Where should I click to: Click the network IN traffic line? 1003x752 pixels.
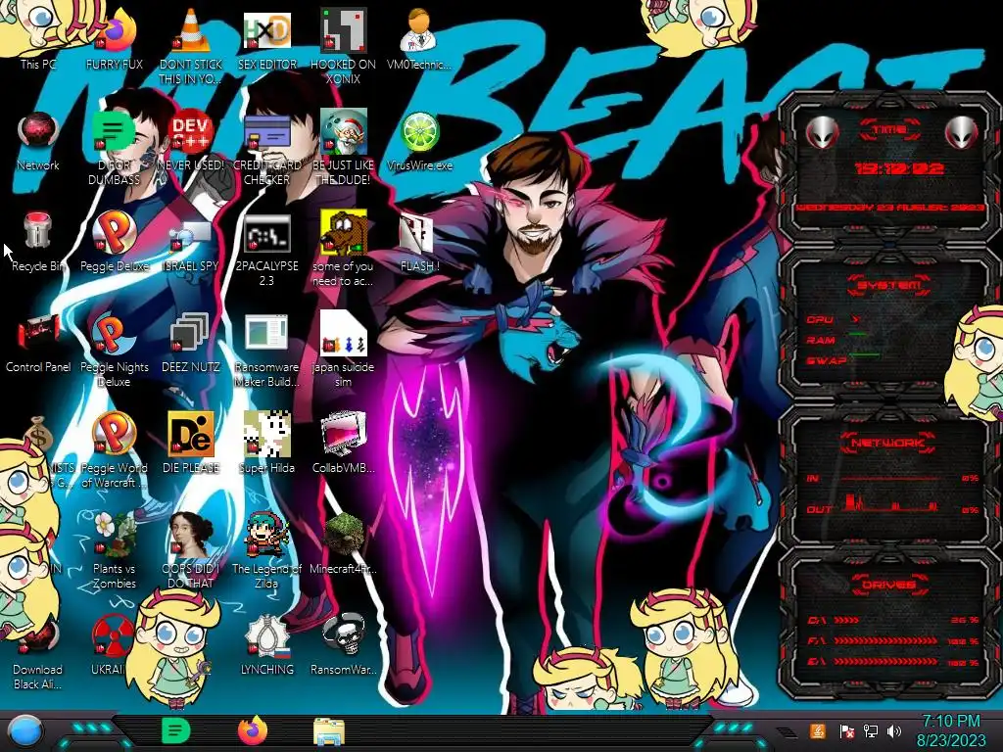pos(891,478)
